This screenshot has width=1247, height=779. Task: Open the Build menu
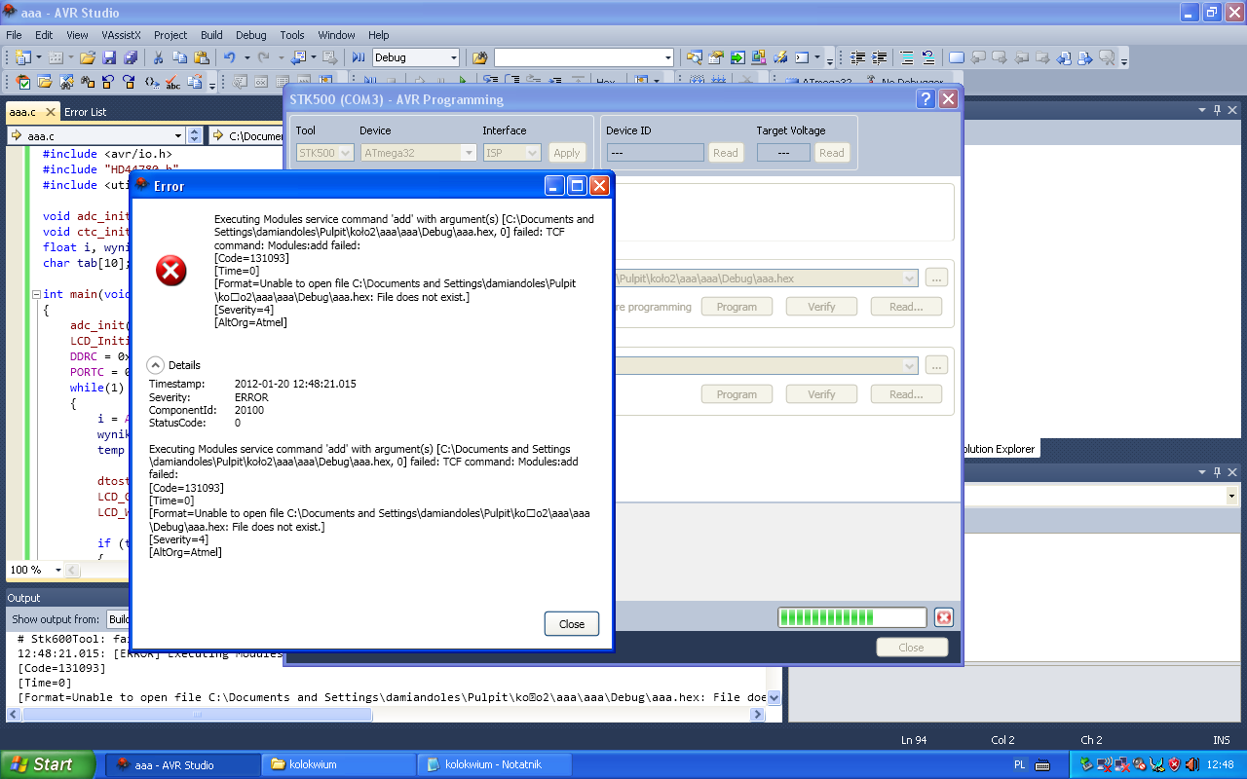tap(211, 35)
